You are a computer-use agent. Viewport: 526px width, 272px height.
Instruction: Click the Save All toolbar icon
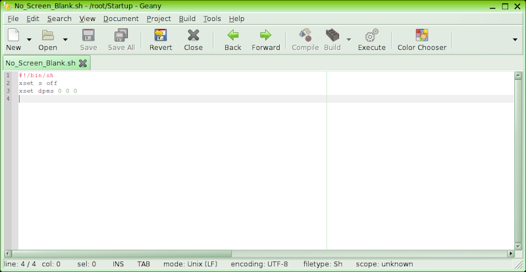click(121, 35)
